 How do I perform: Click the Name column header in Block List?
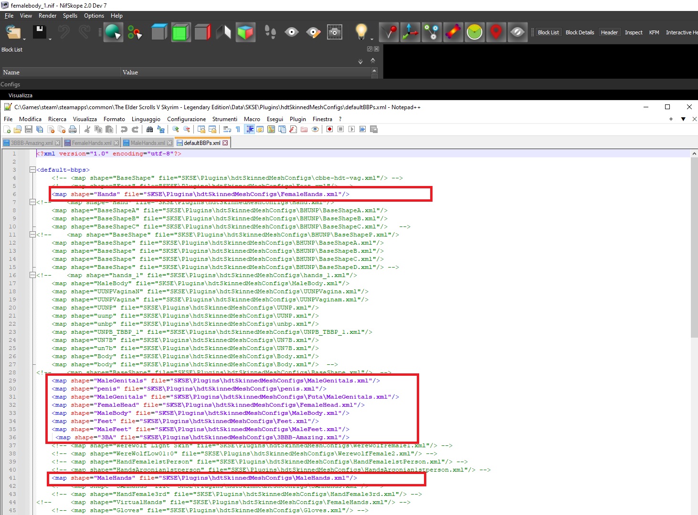coord(60,72)
